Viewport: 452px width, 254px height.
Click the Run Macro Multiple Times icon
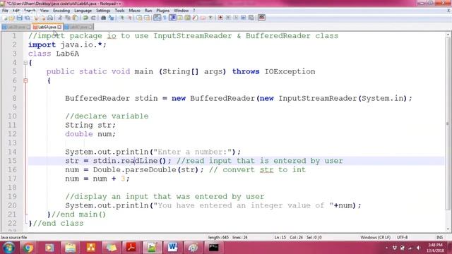243,18
